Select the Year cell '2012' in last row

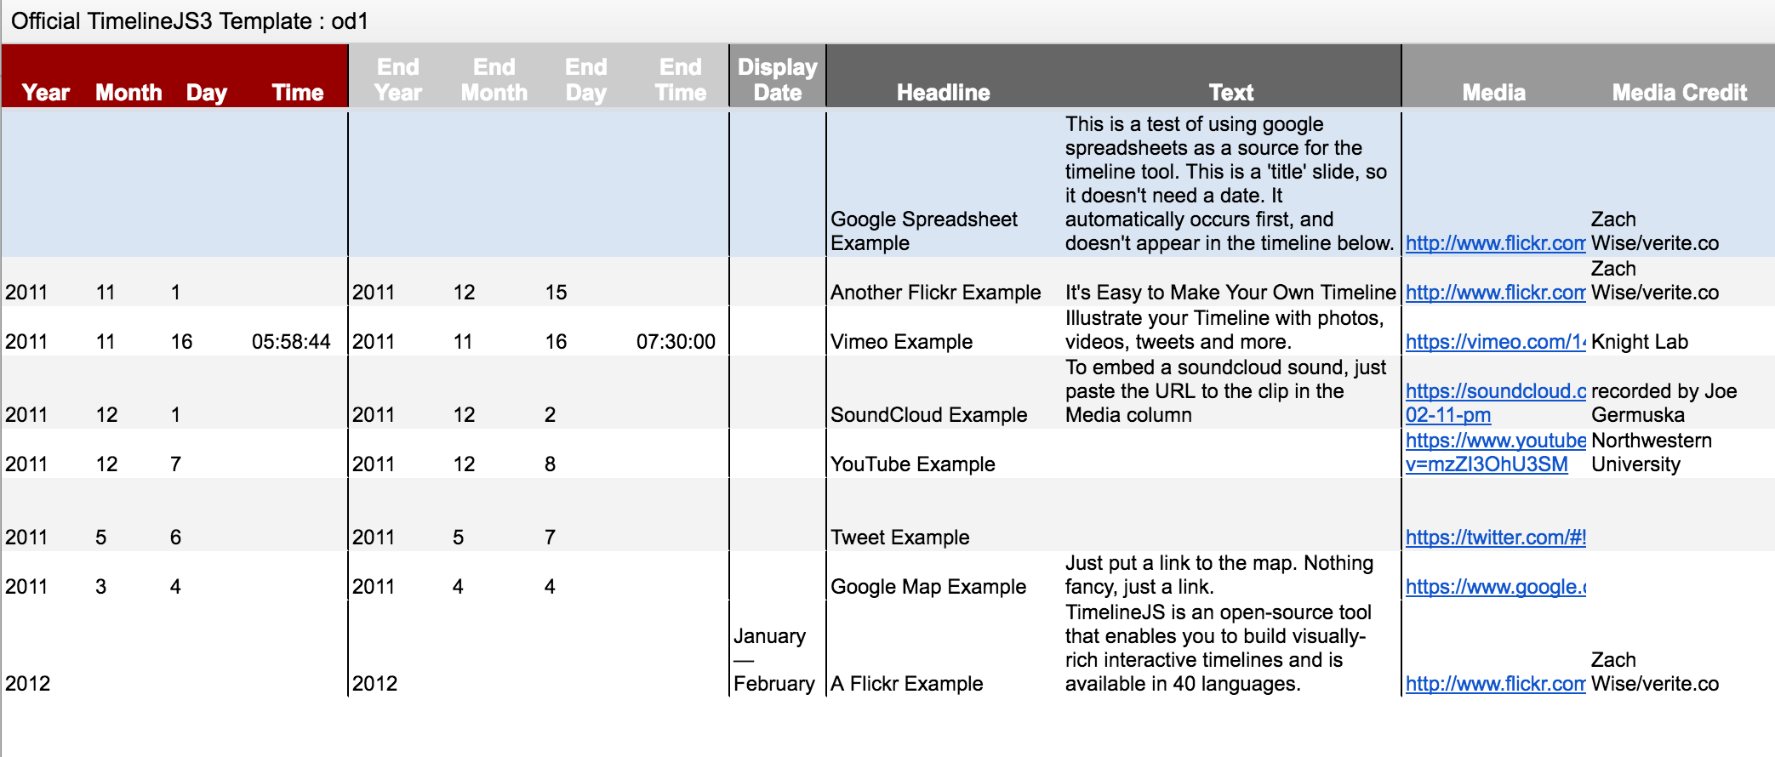28,684
